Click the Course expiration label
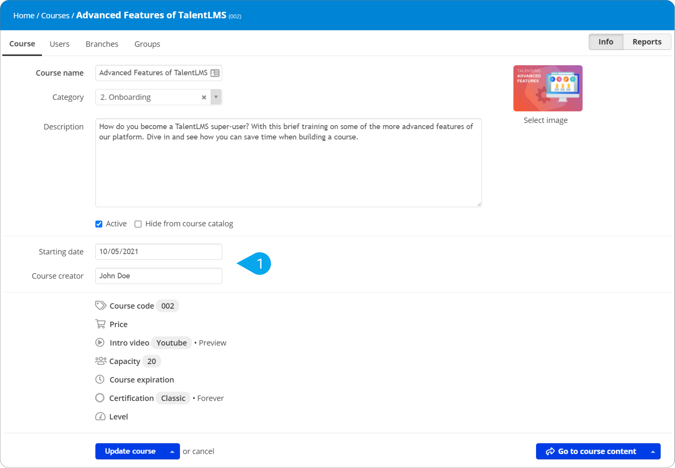 coord(142,380)
